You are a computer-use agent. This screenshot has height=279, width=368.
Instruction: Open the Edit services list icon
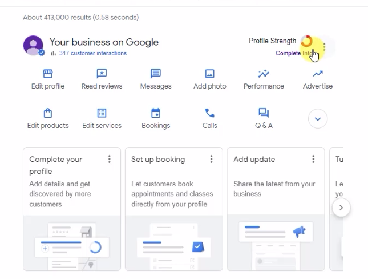[x=102, y=113]
